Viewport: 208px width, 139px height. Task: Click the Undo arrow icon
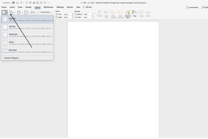point(21,3)
